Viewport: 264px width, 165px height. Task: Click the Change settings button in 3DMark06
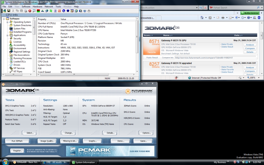tap(69, 133)
